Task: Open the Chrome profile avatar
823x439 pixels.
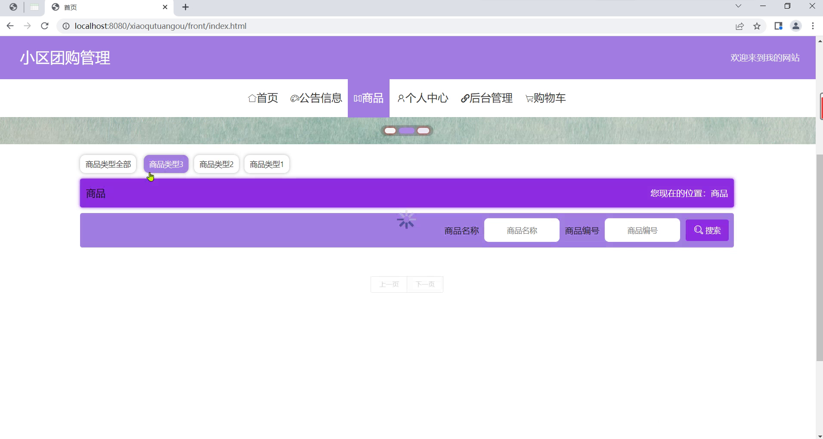Action: [x=795, y=26]
